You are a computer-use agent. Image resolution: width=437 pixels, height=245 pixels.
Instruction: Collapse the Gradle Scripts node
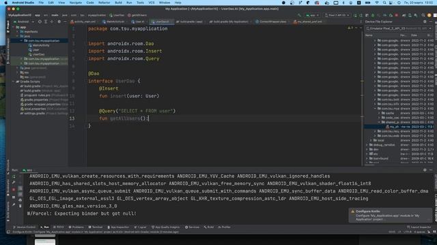pyautogui.click(x=14, y=82)
